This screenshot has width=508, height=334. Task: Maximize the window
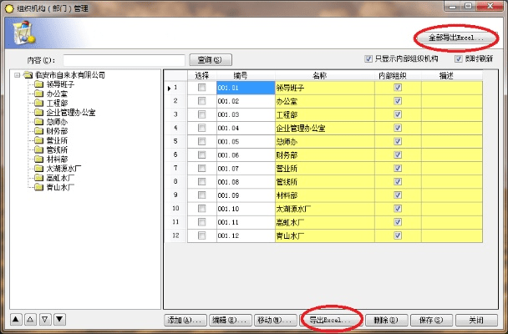[x=468, y=6]
